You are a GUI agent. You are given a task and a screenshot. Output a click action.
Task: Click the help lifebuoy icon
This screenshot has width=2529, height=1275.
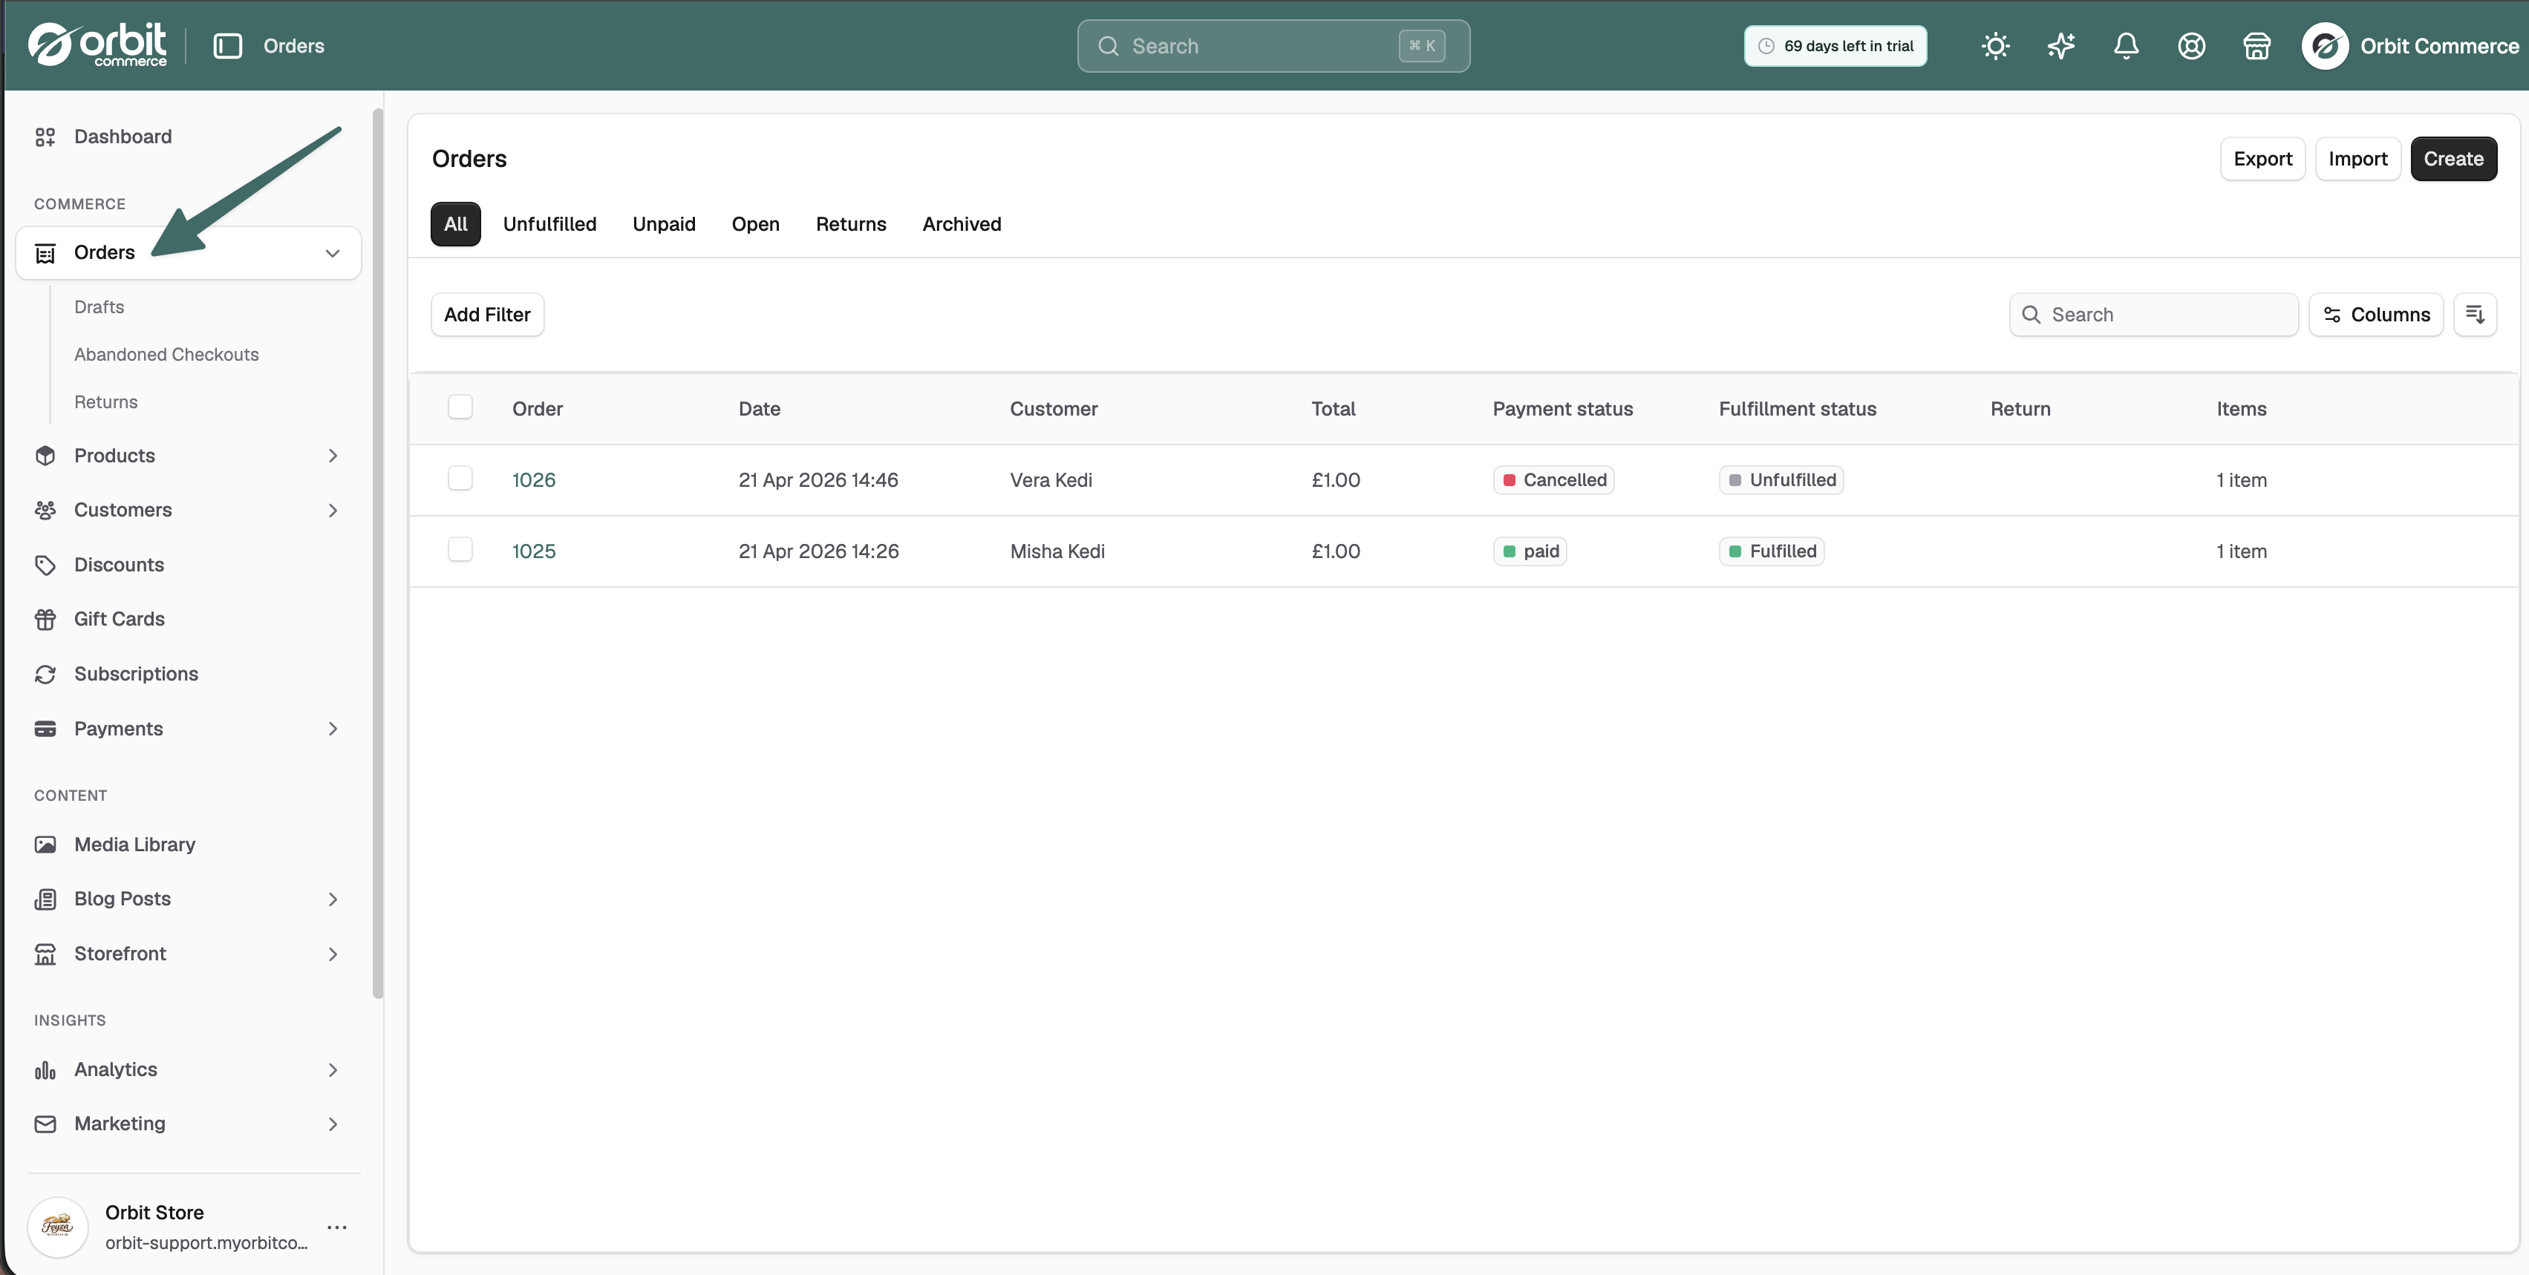(2191, 46)
